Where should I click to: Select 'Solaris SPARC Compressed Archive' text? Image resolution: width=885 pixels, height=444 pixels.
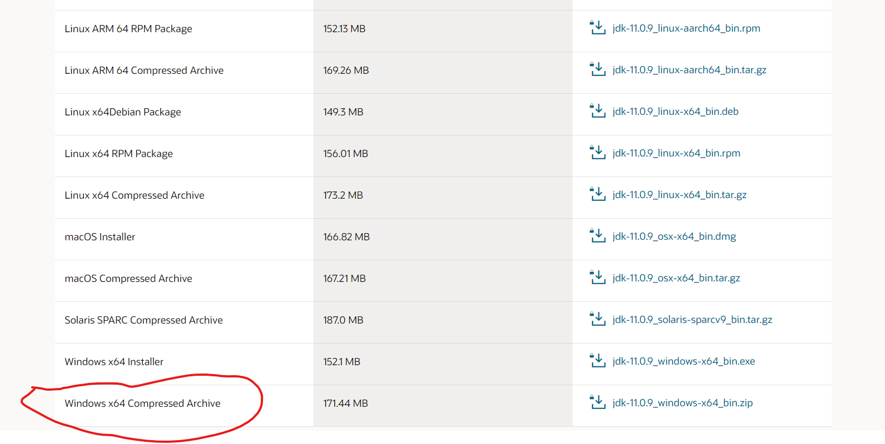coord(144,320)
